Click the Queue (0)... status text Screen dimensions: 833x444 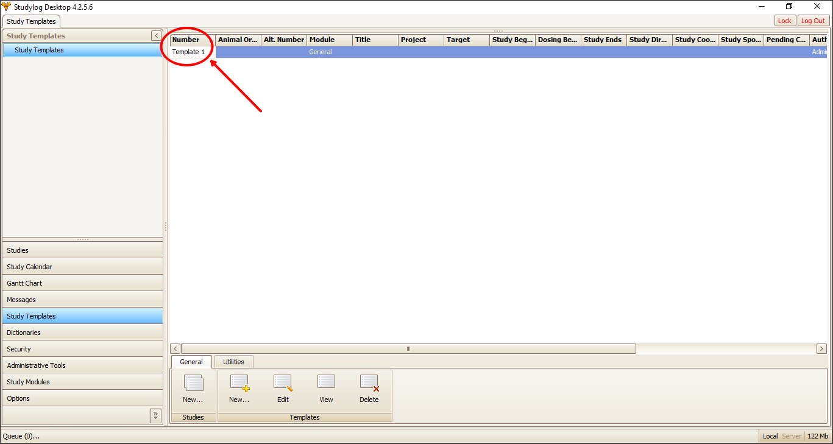point(21,436)
